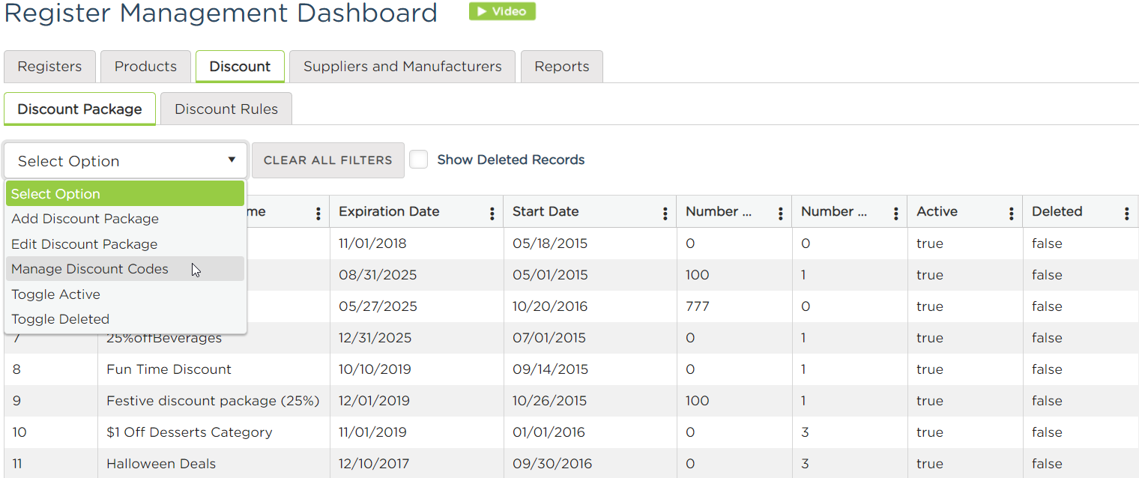Collapse the Select Option dropdown box

pyautogui.click(x=126, y=160)
